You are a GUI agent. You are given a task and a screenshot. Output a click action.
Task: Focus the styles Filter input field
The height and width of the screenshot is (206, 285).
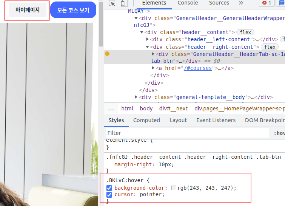[187, 133]
